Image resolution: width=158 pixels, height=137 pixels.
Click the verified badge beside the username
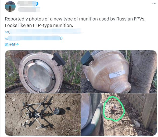(x=37, y=4)
